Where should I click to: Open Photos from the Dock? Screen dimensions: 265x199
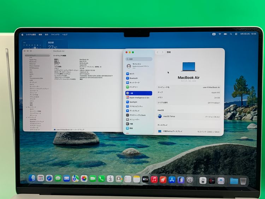pos(84,179)
